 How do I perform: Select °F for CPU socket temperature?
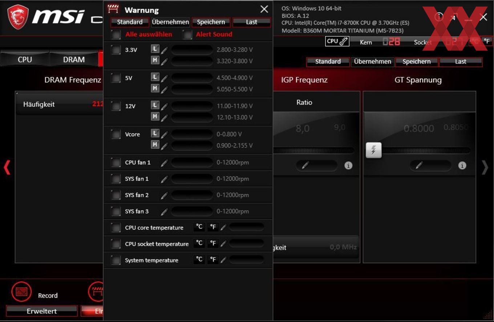213,243
